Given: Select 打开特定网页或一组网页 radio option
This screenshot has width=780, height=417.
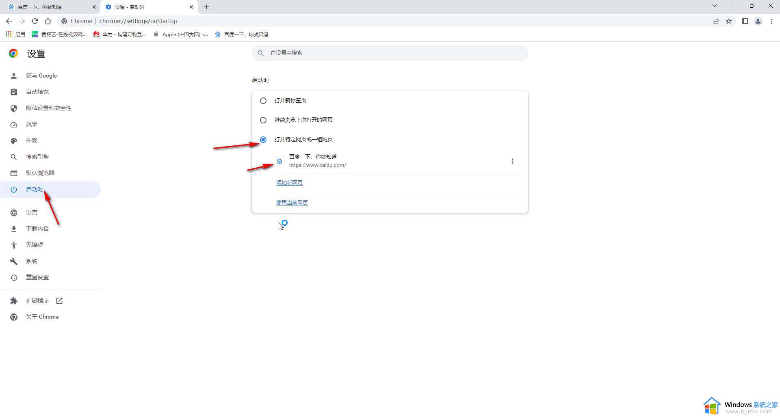Looking at the screenshot, I should pos(263,140).
